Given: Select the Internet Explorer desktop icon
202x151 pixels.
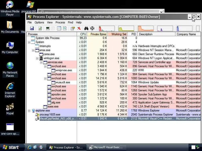Looking at the screenshot, I should pyautogui.click(x=10, y=90).
